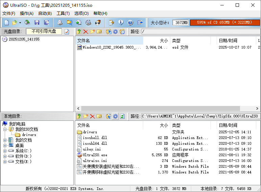Image resolution: width=261 pixels, height=192 pixels.
Task: Click the image properties checkmark document icon
Action: tap(67, 31)
